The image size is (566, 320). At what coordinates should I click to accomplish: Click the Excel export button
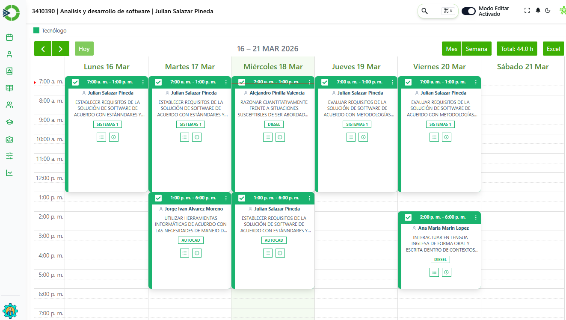click(x=553, y=49)
